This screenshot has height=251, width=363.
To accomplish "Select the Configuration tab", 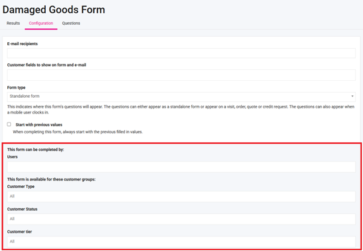I will [41, 24].
